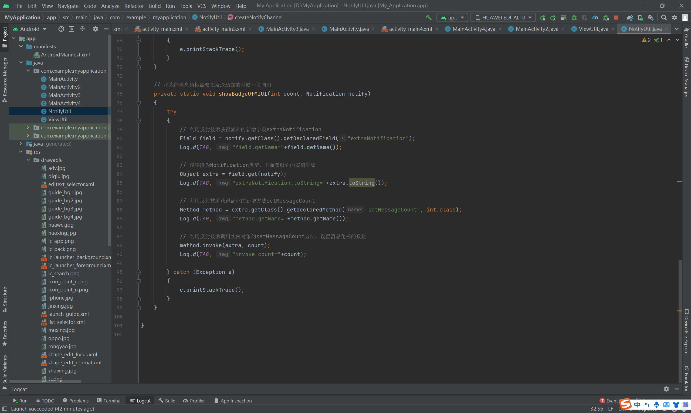
Task: Collapse all in project tree
Action: pos(82,29)
